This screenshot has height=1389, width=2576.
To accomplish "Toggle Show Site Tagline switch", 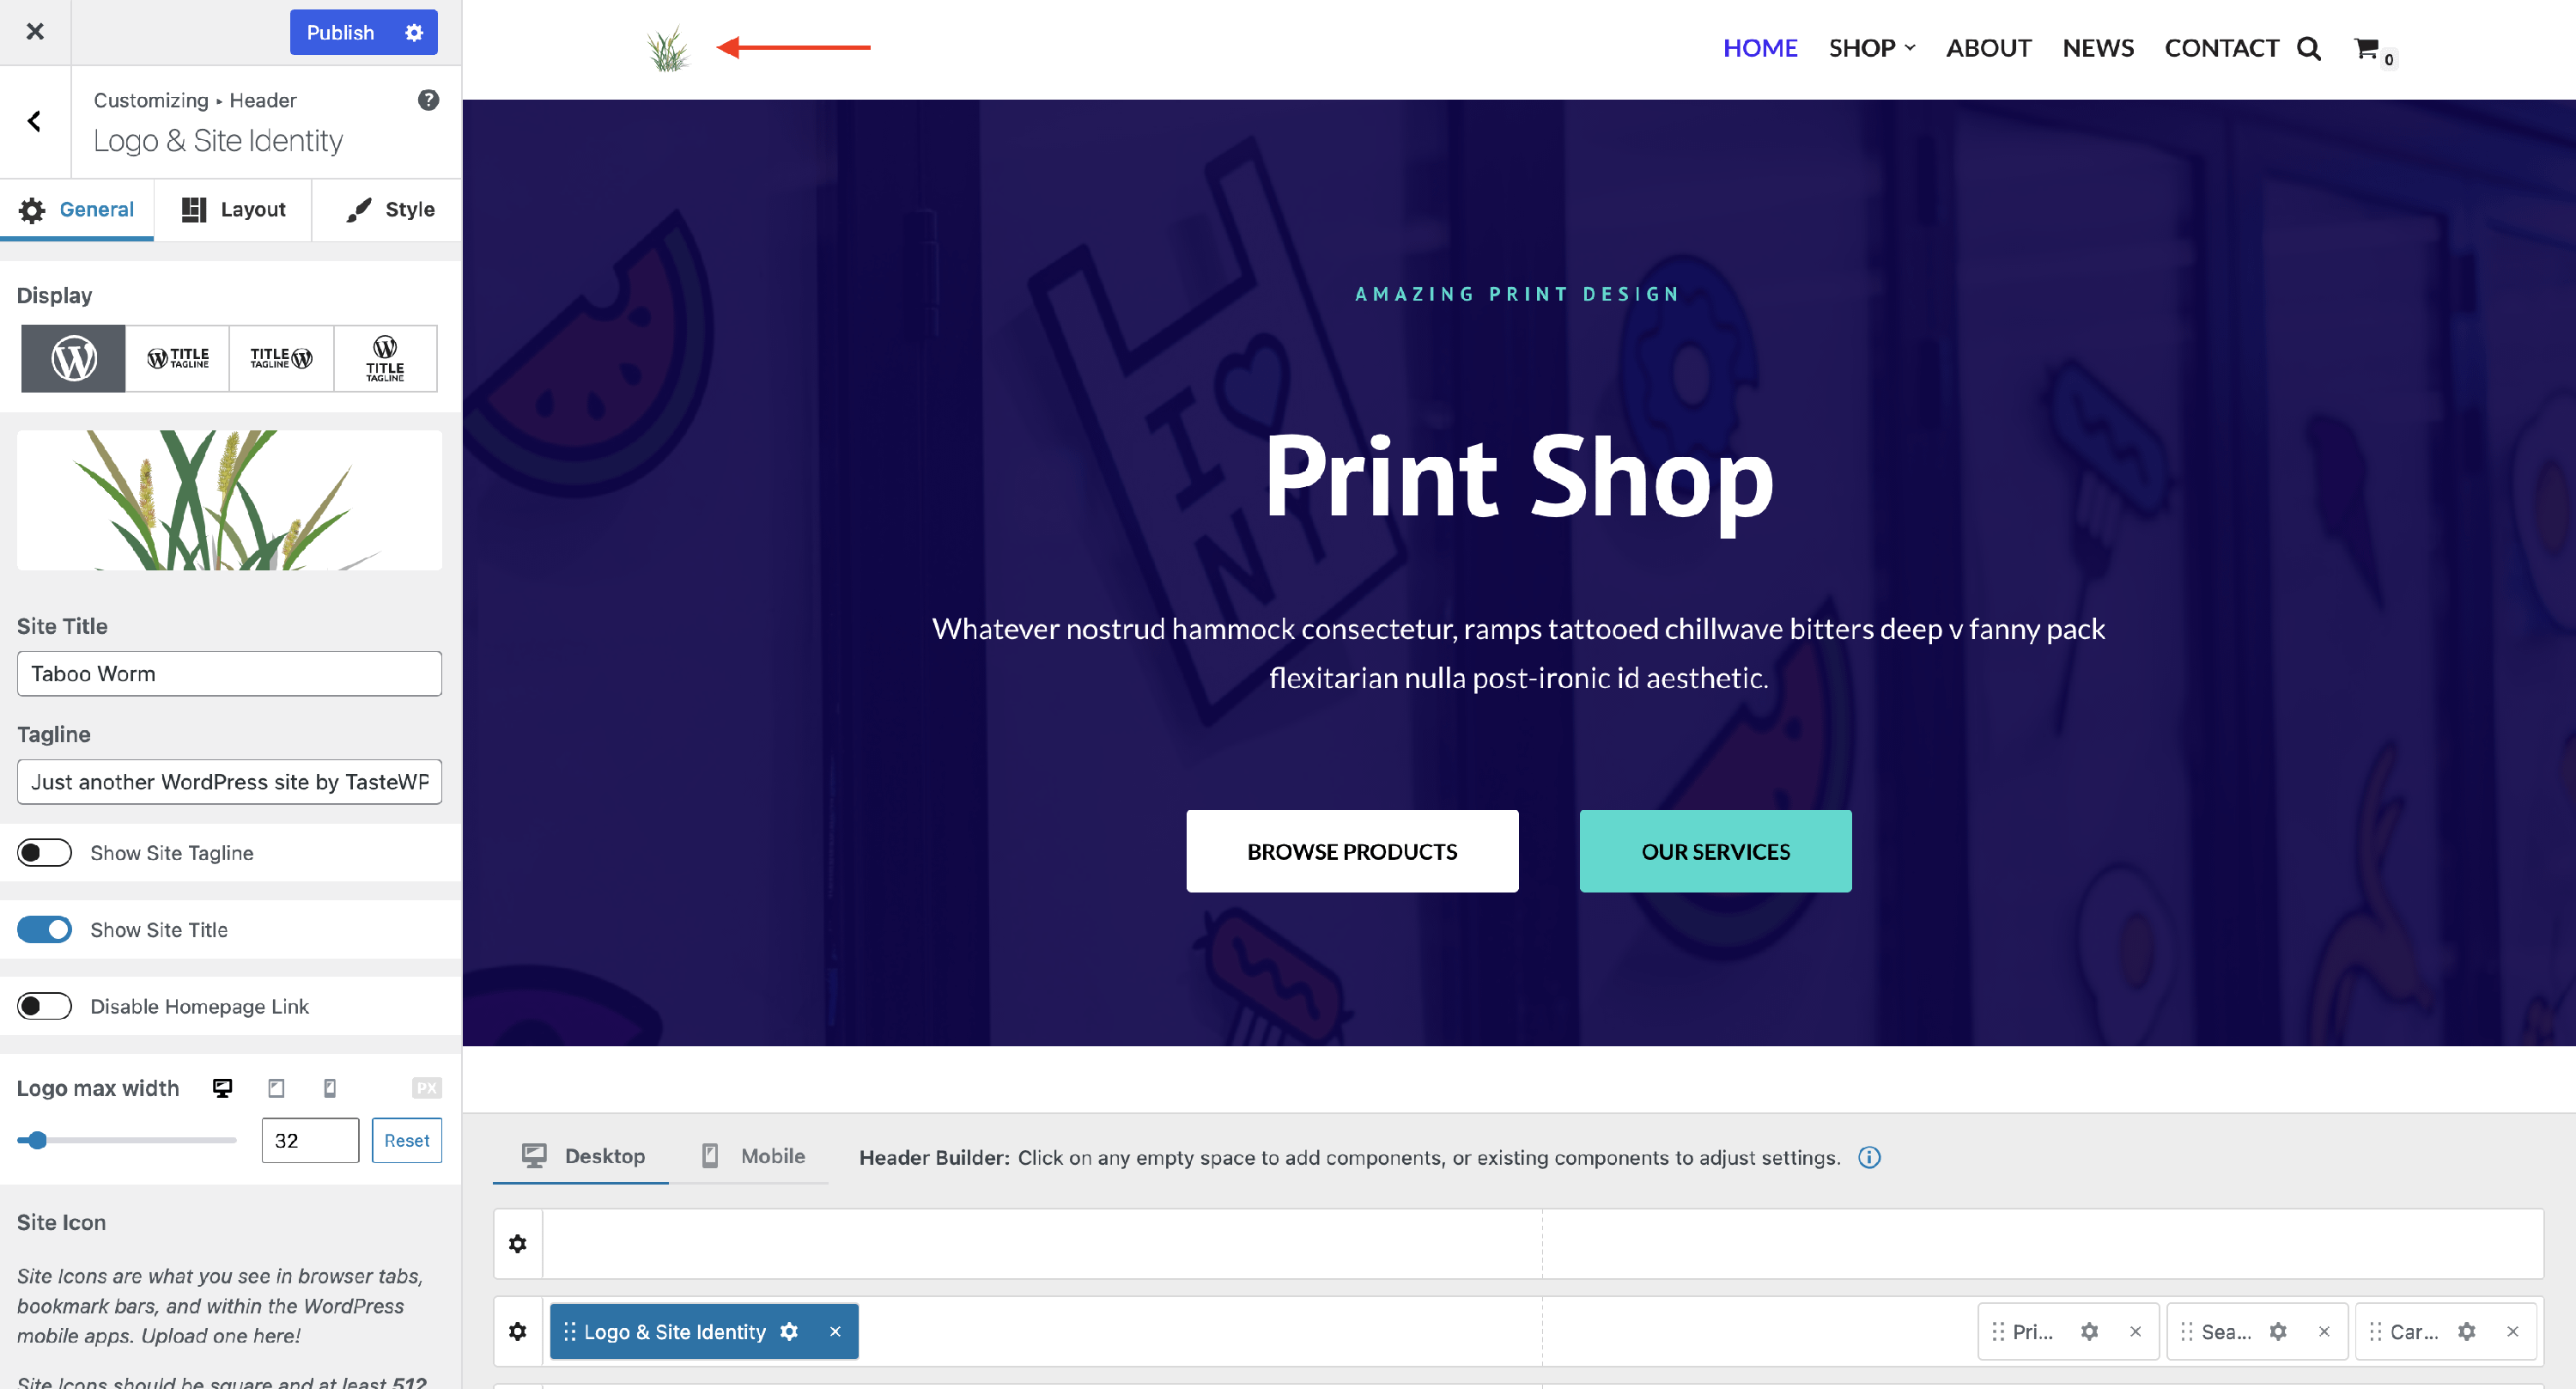I will click(45, 853).
